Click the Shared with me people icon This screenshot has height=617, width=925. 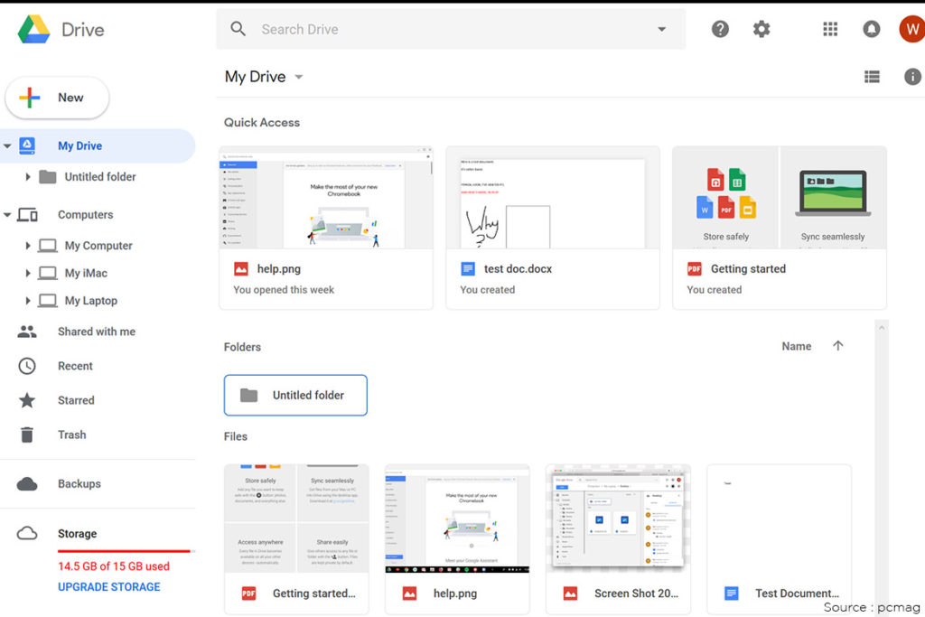(x=27, y=332)
